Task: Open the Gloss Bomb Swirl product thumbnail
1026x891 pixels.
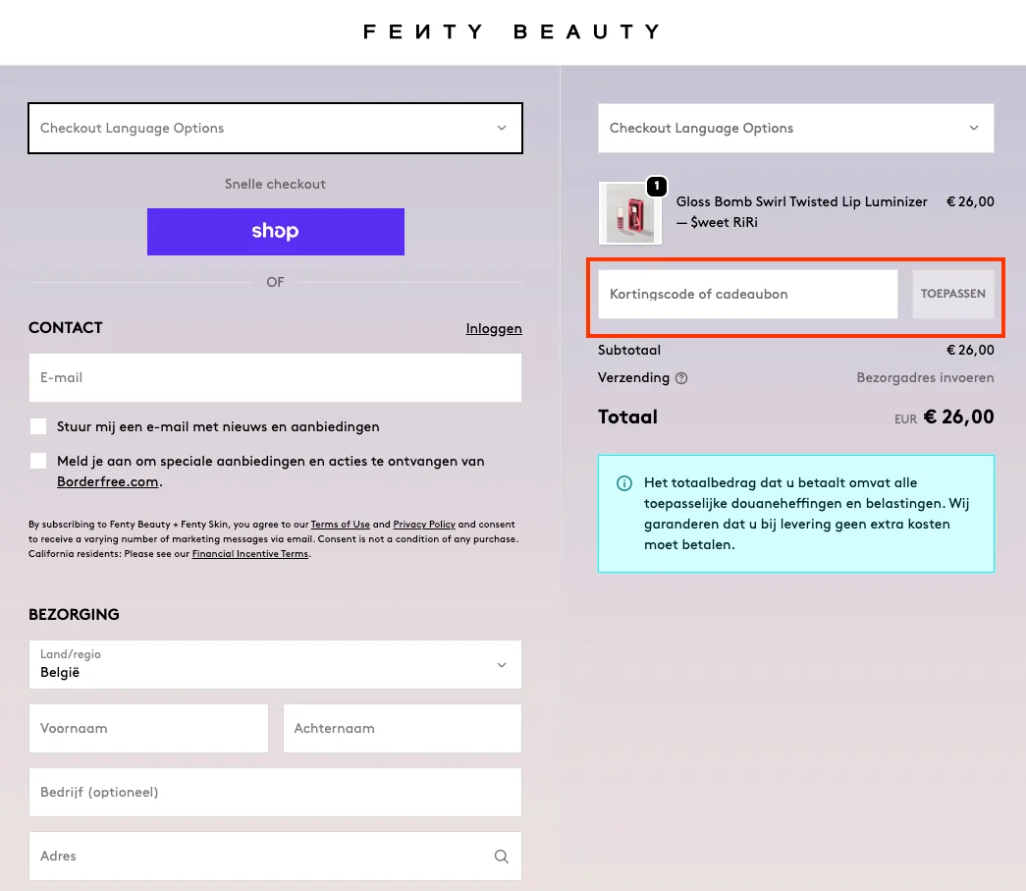Action: click(629, 213)
